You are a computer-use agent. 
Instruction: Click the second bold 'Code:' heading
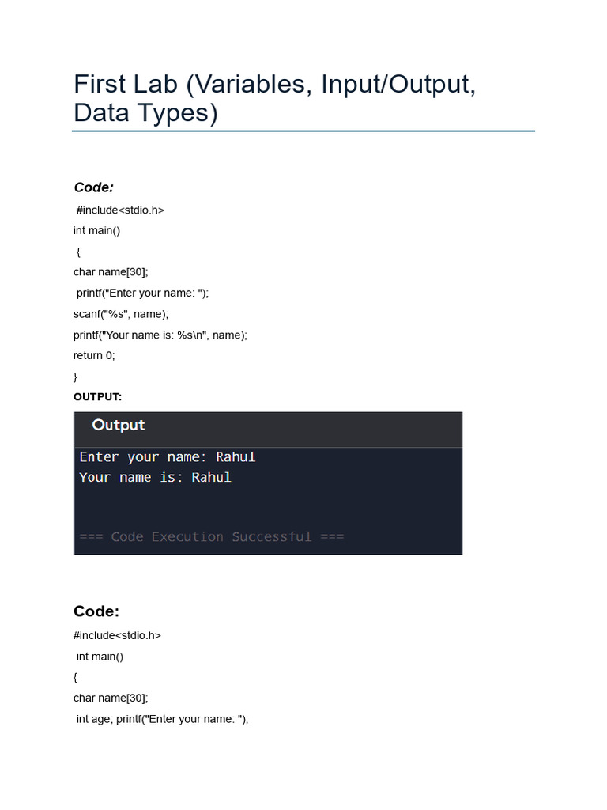(x=96, y=611)
